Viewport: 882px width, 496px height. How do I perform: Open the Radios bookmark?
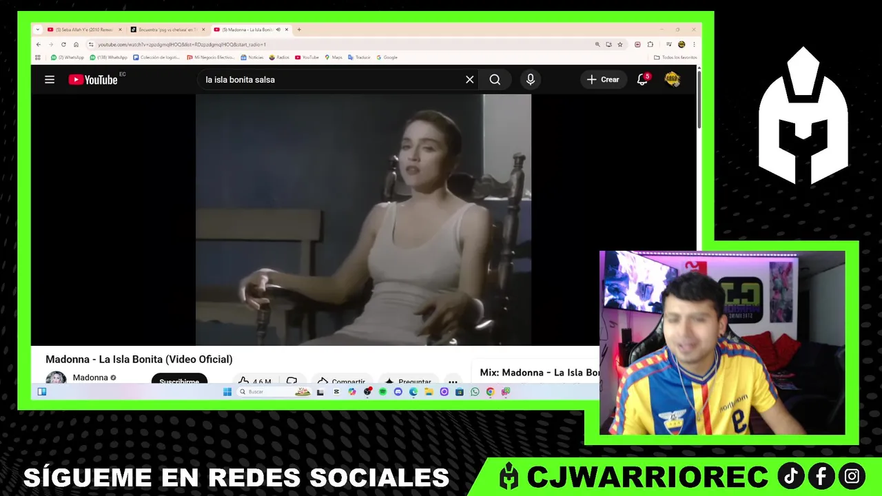point(279,57)
